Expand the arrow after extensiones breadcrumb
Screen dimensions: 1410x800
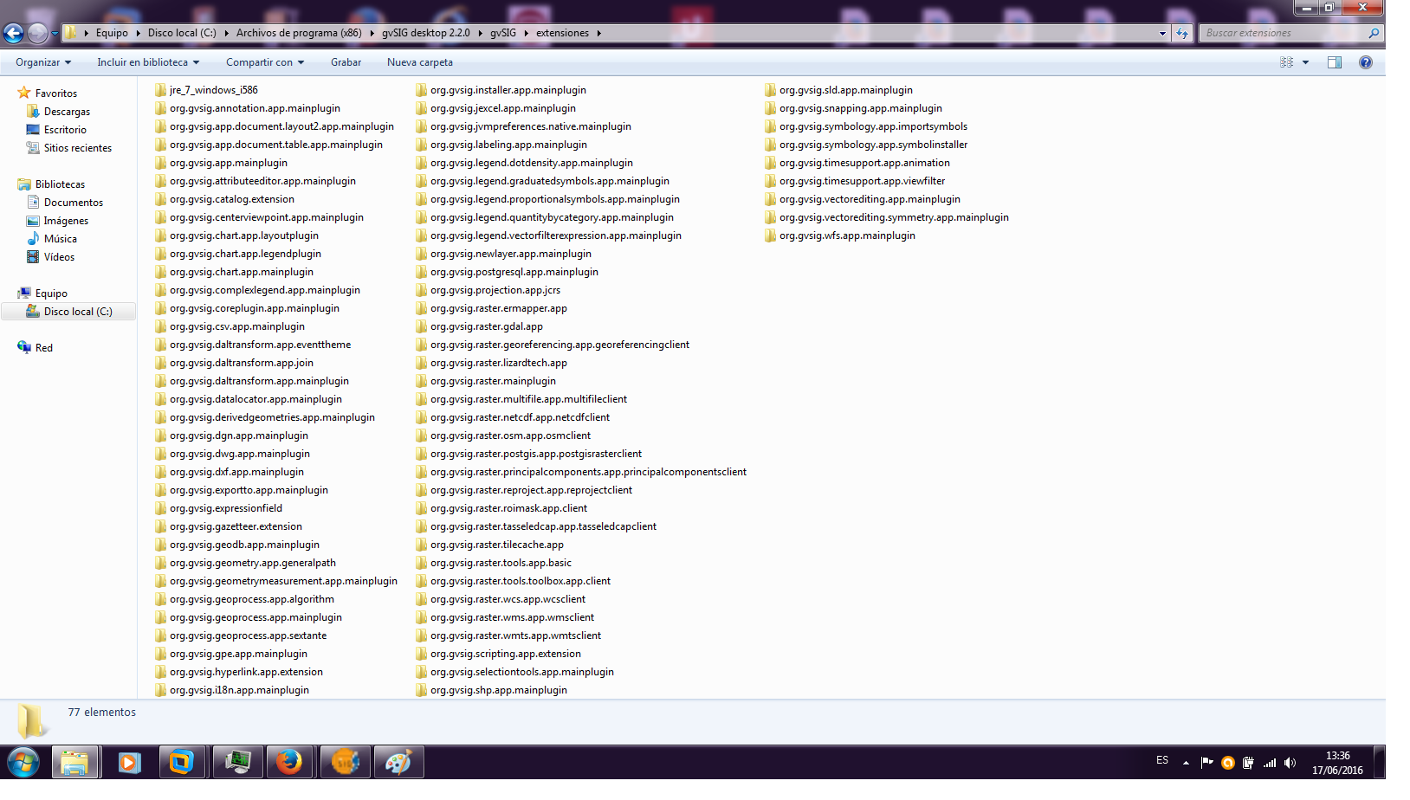coord(598,33)
